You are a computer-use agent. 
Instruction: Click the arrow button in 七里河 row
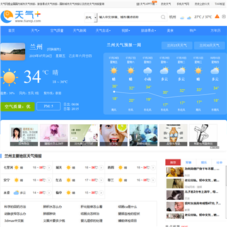(49, 168)
